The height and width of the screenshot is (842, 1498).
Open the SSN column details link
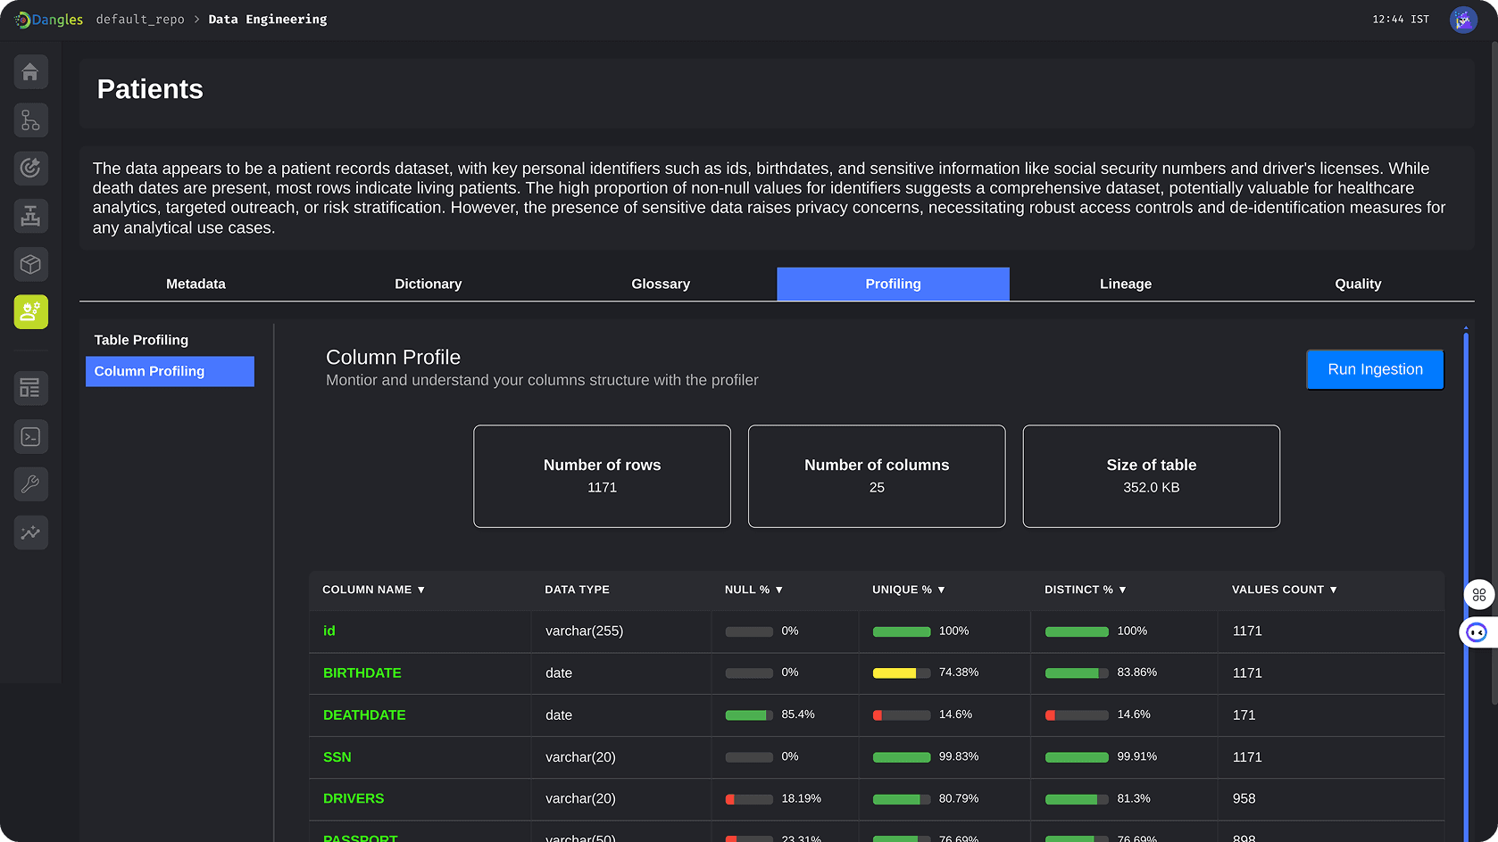coord(337,756)
